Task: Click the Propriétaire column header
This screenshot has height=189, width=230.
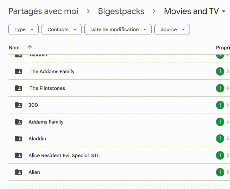Action: click(x=222, y=48)
